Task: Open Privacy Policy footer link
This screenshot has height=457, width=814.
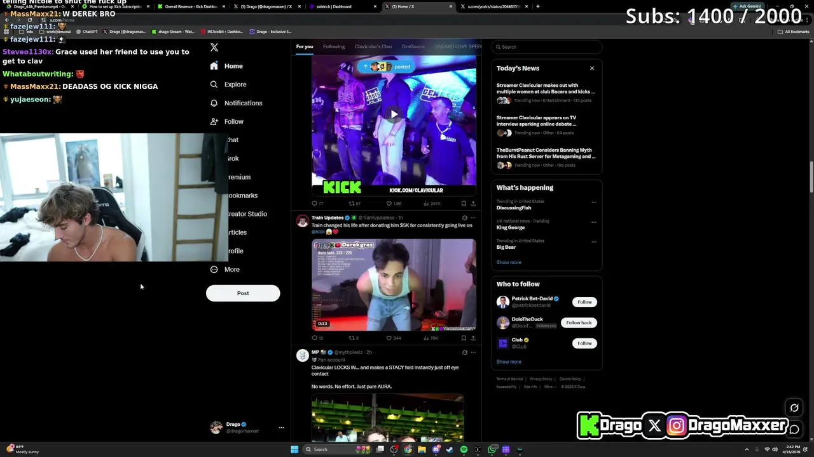Action: click(541, 379)
